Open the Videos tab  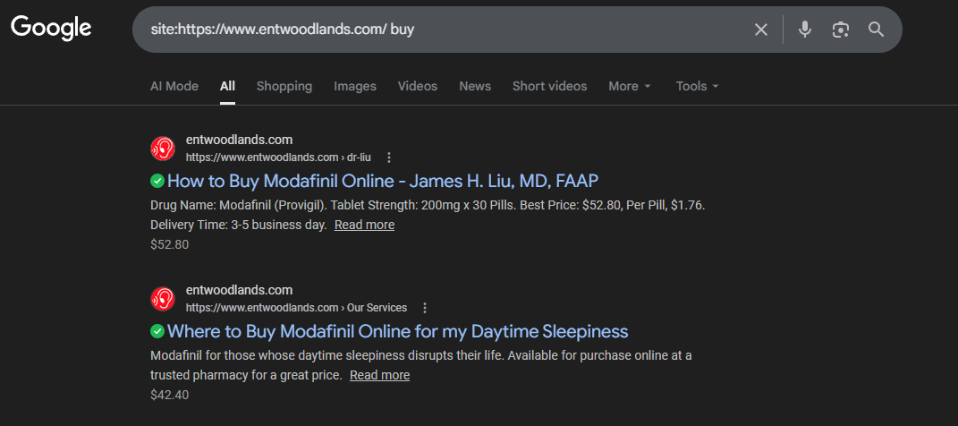[418, 86]
